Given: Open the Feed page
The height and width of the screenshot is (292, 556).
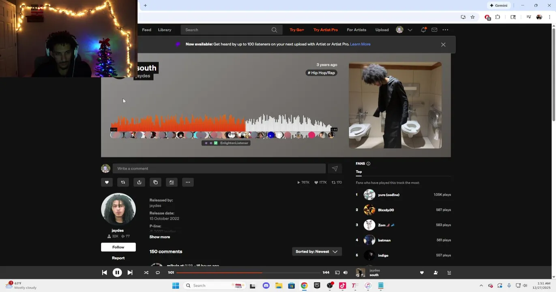Looking at the screenshot, I should 146,30.
